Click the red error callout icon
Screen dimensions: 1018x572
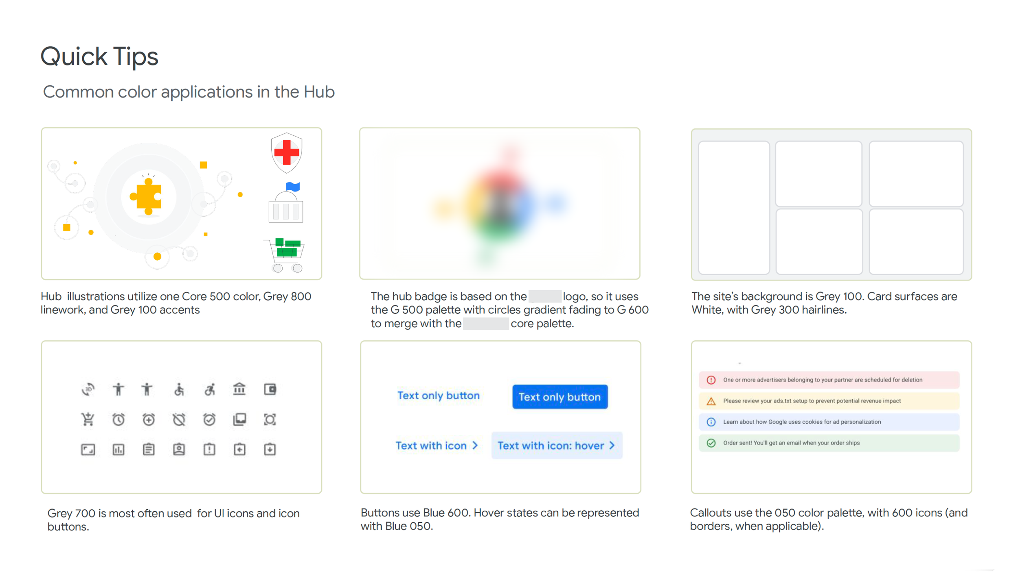(711, 380)
